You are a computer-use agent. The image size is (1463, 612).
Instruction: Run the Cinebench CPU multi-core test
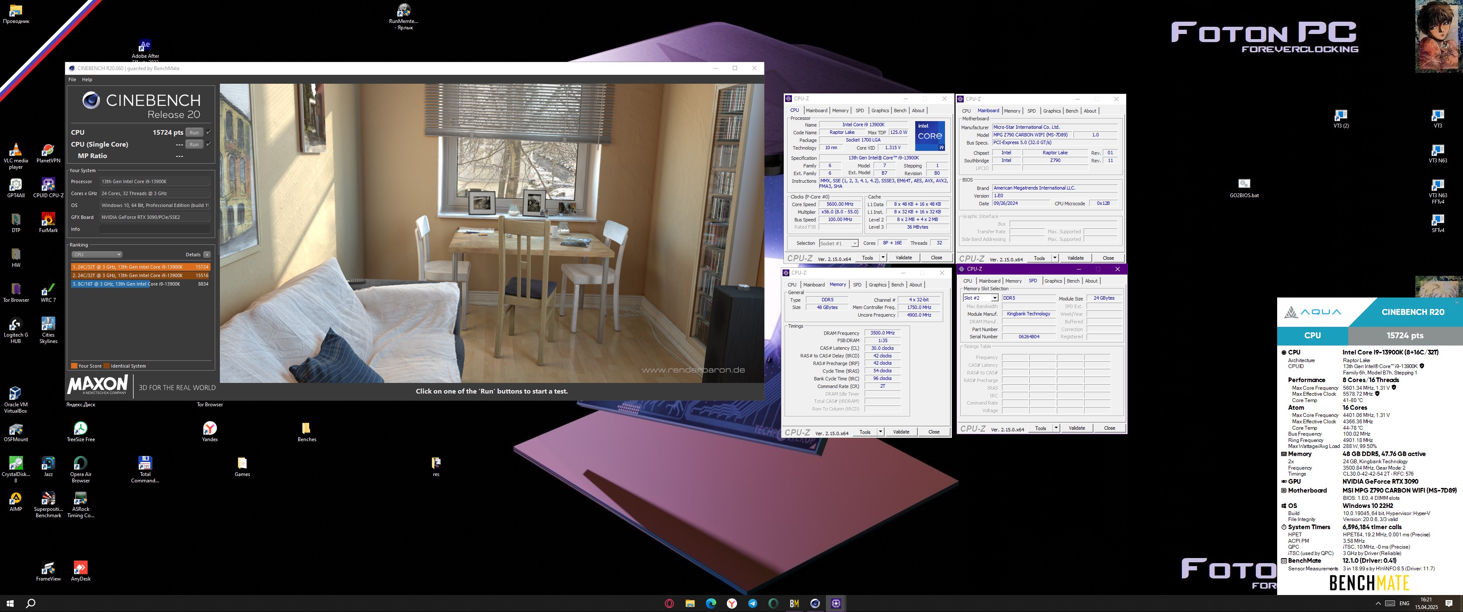194,132
